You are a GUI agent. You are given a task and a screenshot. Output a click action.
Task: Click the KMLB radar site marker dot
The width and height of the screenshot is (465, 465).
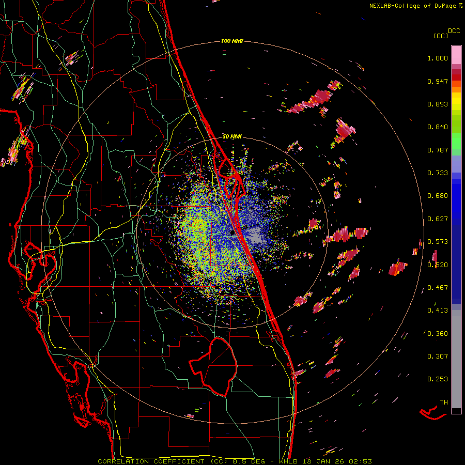pos(233,234)
